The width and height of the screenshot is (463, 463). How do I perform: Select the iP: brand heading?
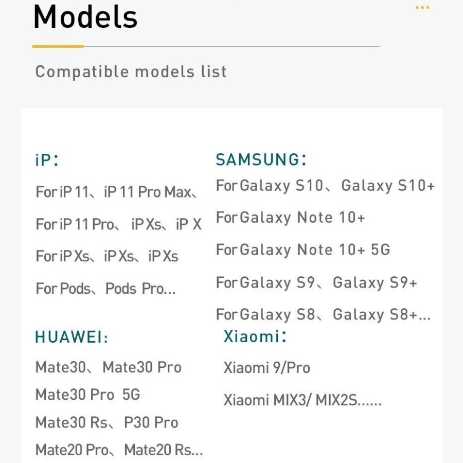[47, 160]
